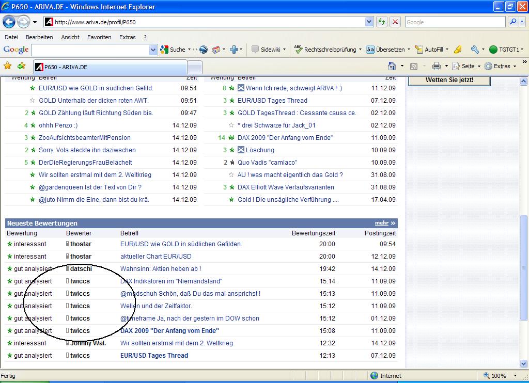Viewport: 529px width, 383px height.
Task: Select the P650 - ARIVA.DE tab
Action: 108,67
